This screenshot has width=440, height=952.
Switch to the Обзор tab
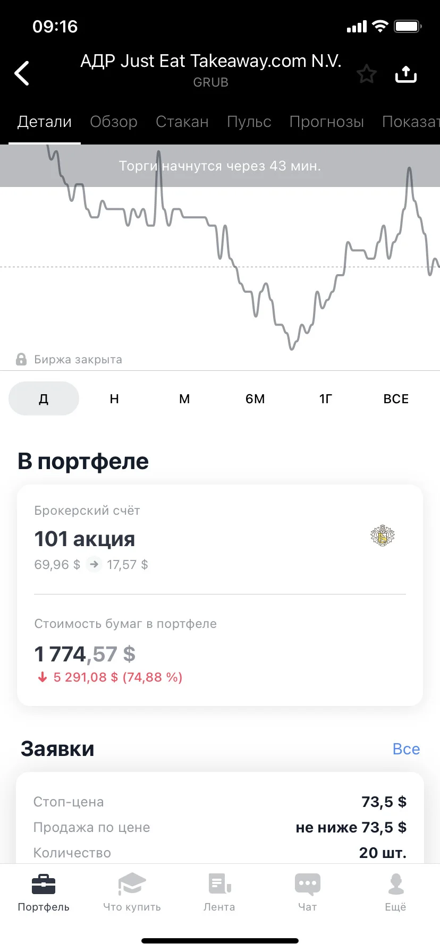[114, 122]
